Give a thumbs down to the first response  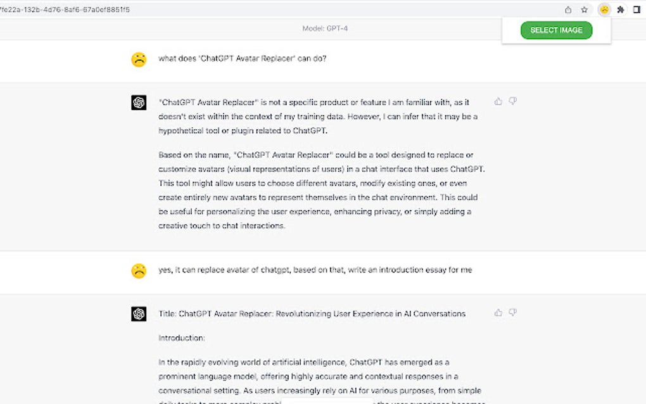[x=513, y=101]
